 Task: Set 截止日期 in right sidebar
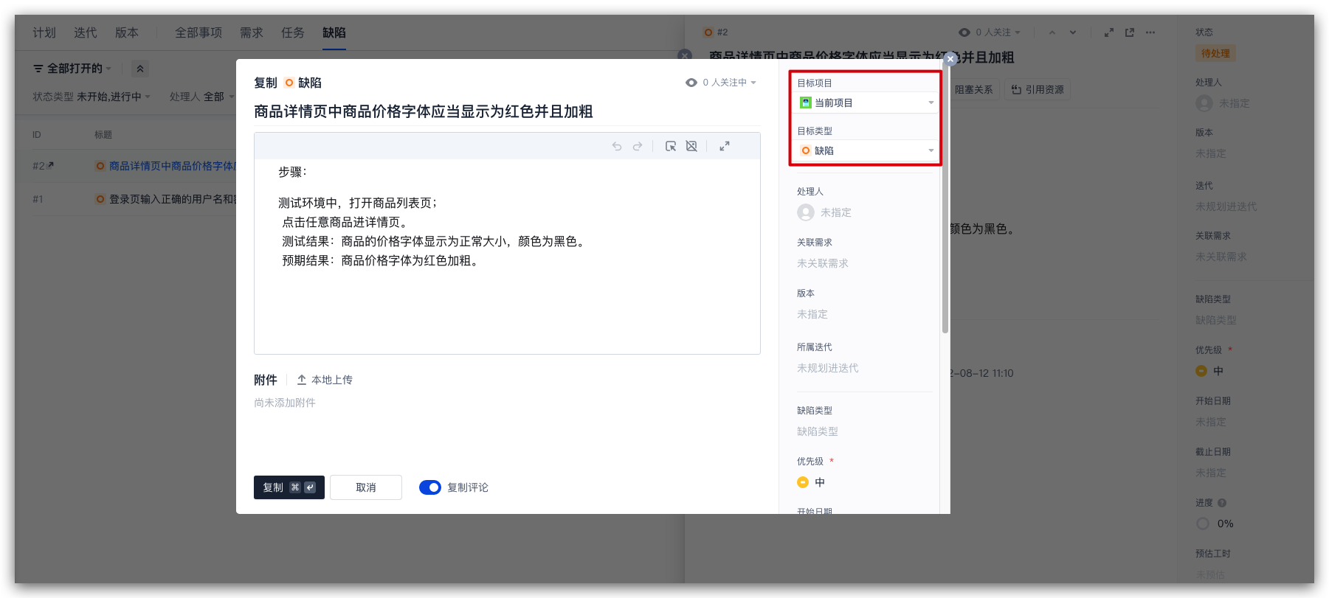coord(1211,473)
